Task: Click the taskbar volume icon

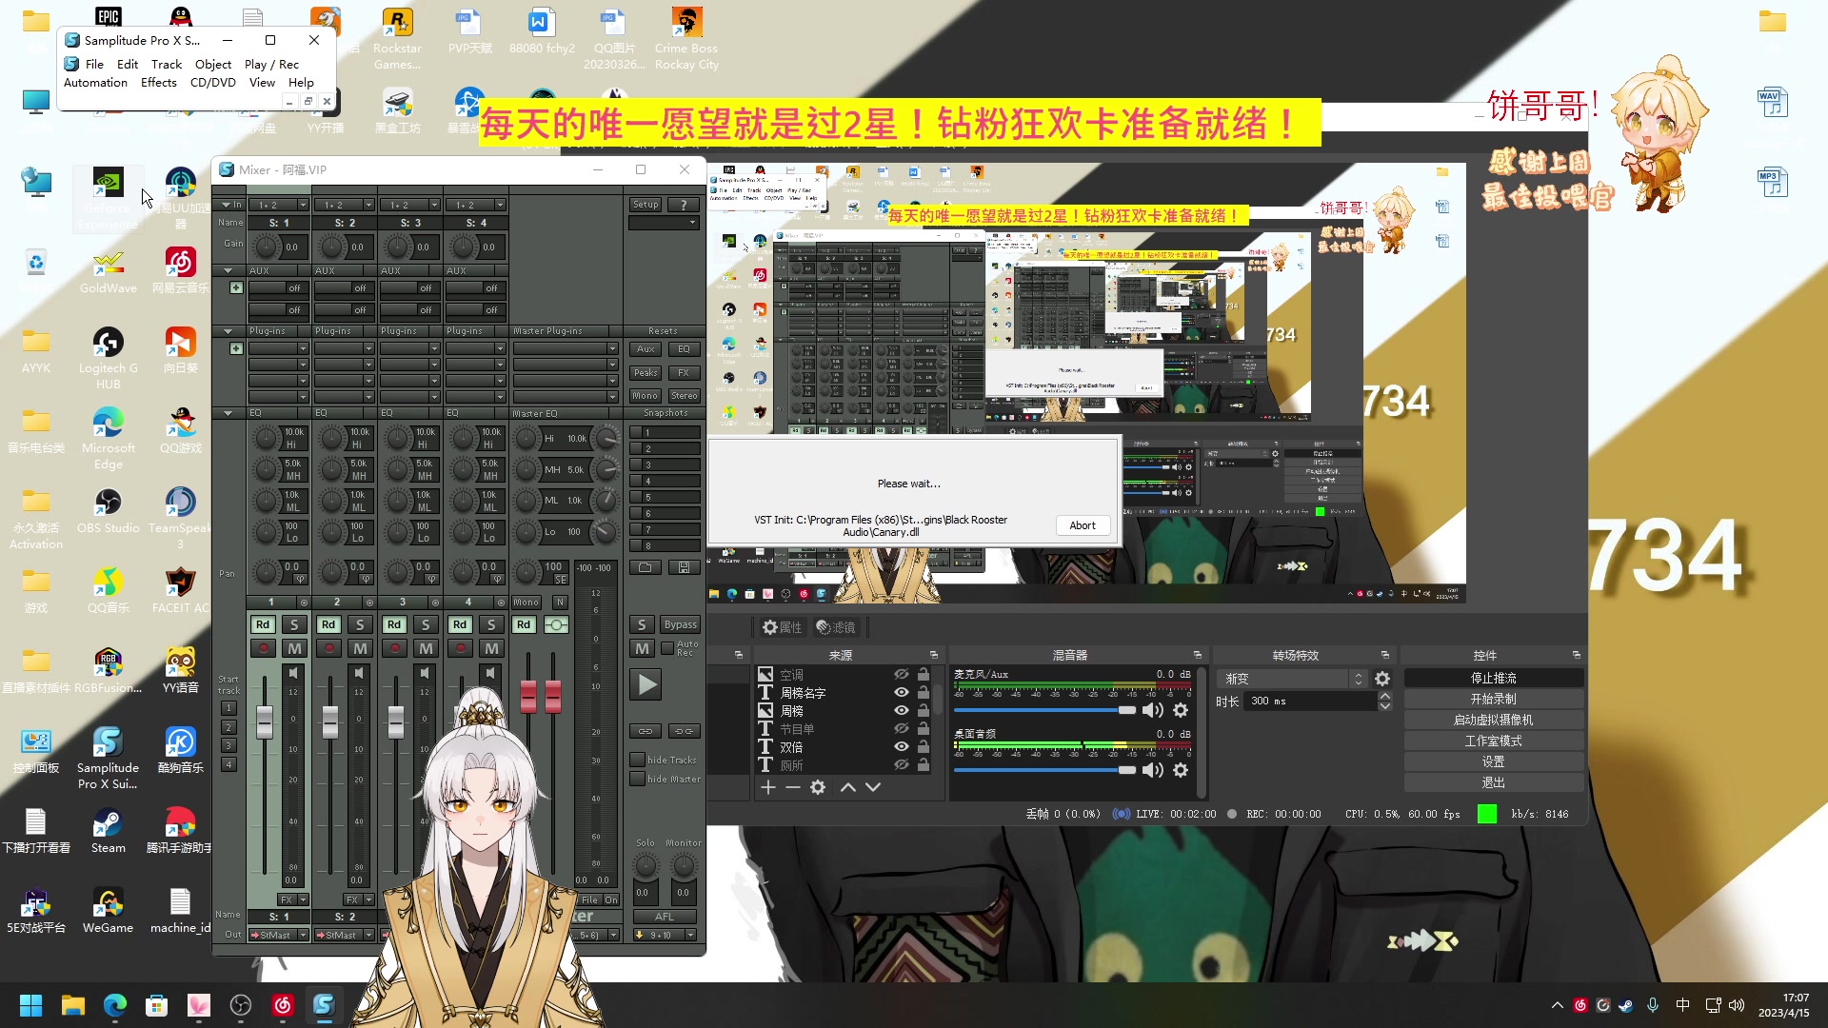Action: 1737,1005
